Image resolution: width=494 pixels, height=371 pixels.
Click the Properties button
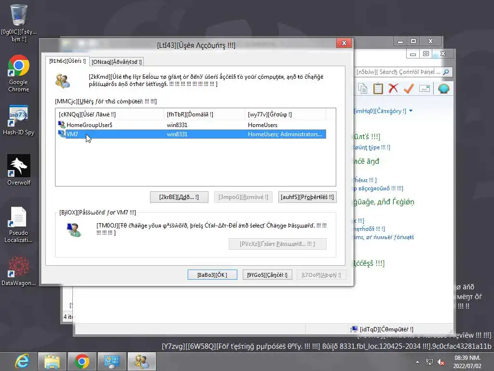coord(307,197)
